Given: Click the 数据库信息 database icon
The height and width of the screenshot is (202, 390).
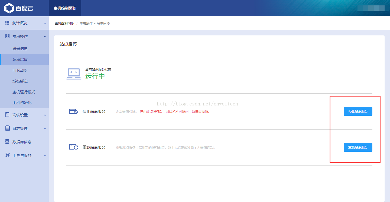Looking at the screenshot, I should (7, 142).
